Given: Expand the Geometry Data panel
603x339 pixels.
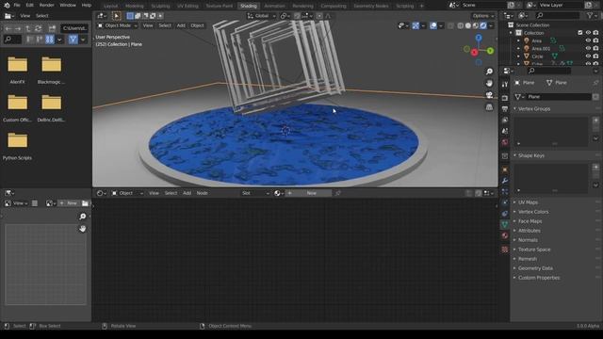Looking at the screenshot, I should (535, 268).
